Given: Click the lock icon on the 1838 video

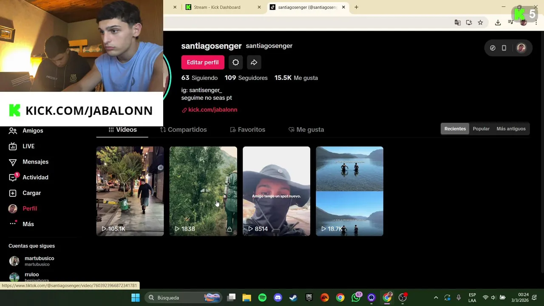Looking at the screenshot, I should coord(229,229).
